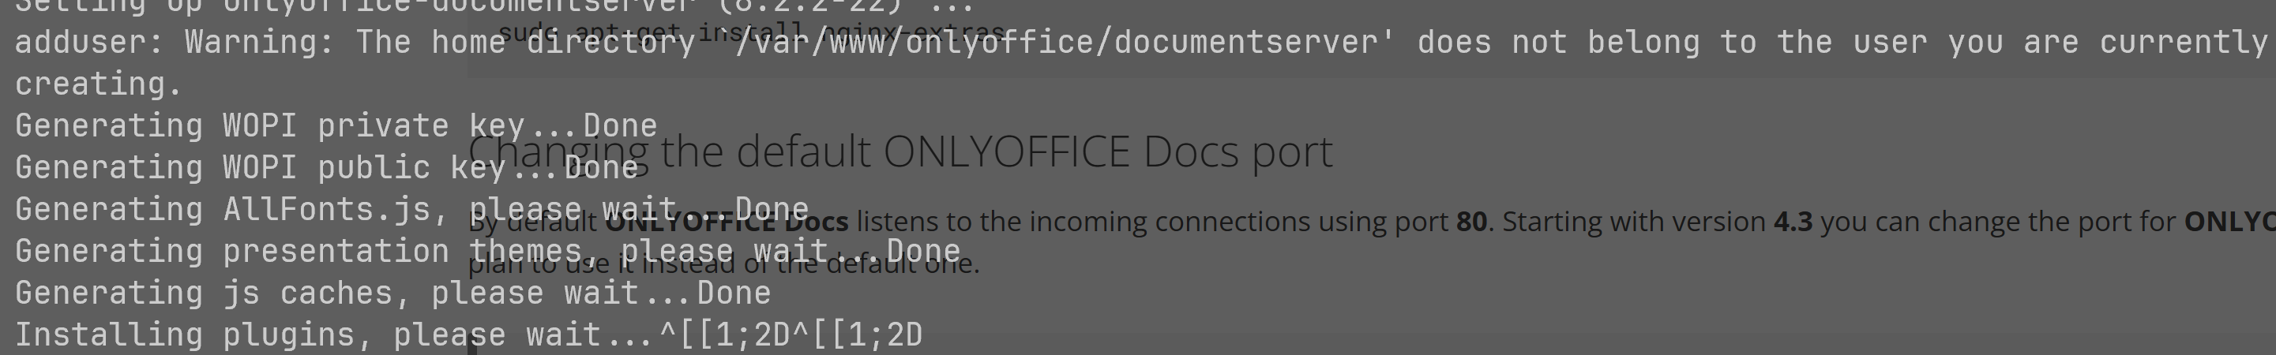This screenshot has width=2276, height=355.
Task: Click the bold version number '4.3'
Action: (x=1793, y=221)
